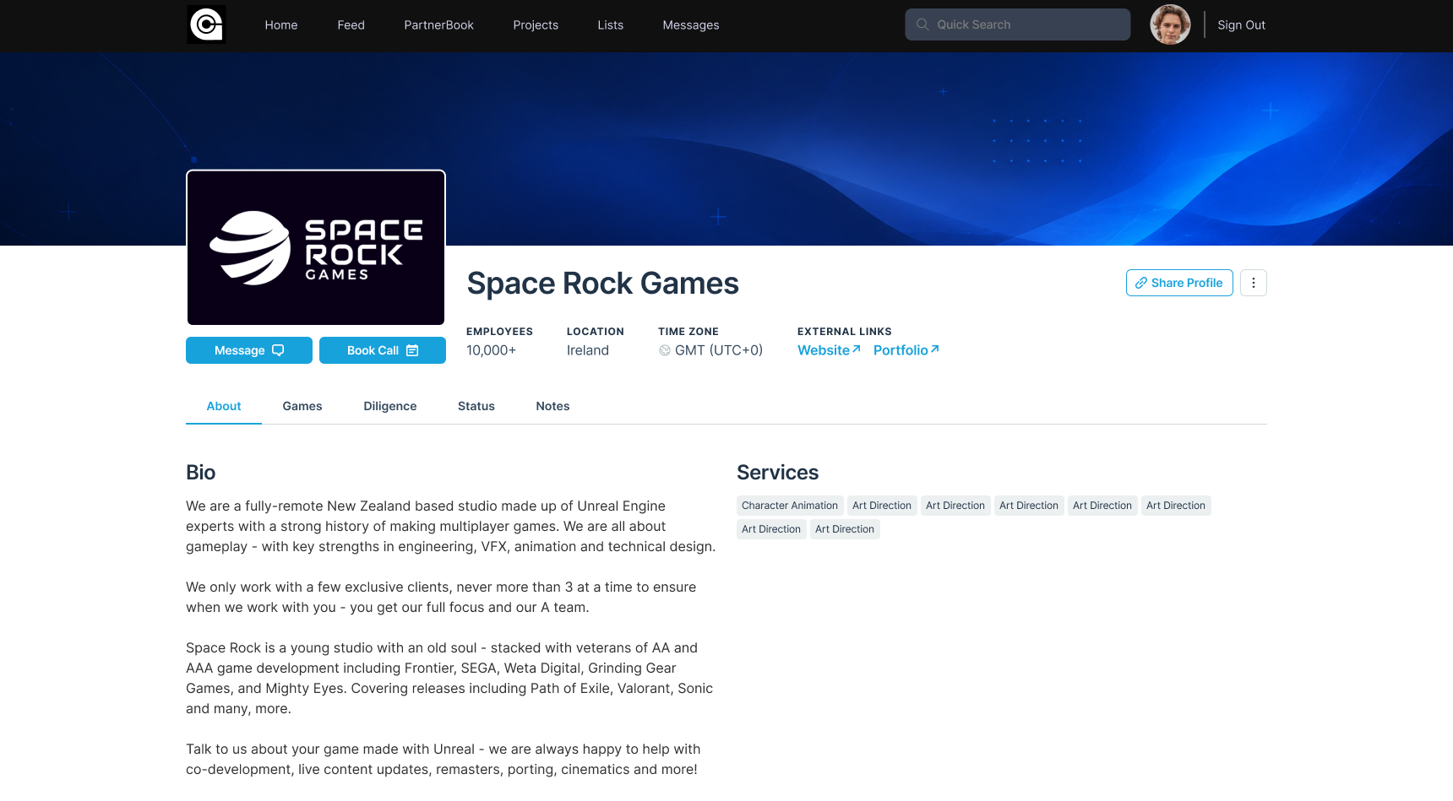Image resolution: width=1453 pixels, height=801 pixels.
Task: Open Messages in the top navigation
Action: pos(691,25)
